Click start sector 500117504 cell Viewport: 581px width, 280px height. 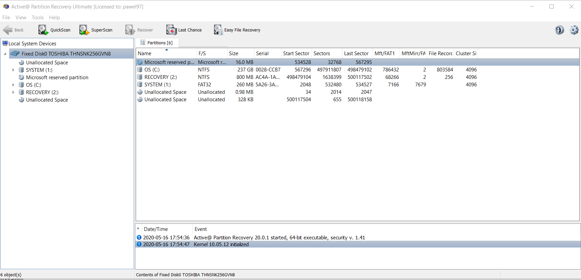[x=299, y=100]
